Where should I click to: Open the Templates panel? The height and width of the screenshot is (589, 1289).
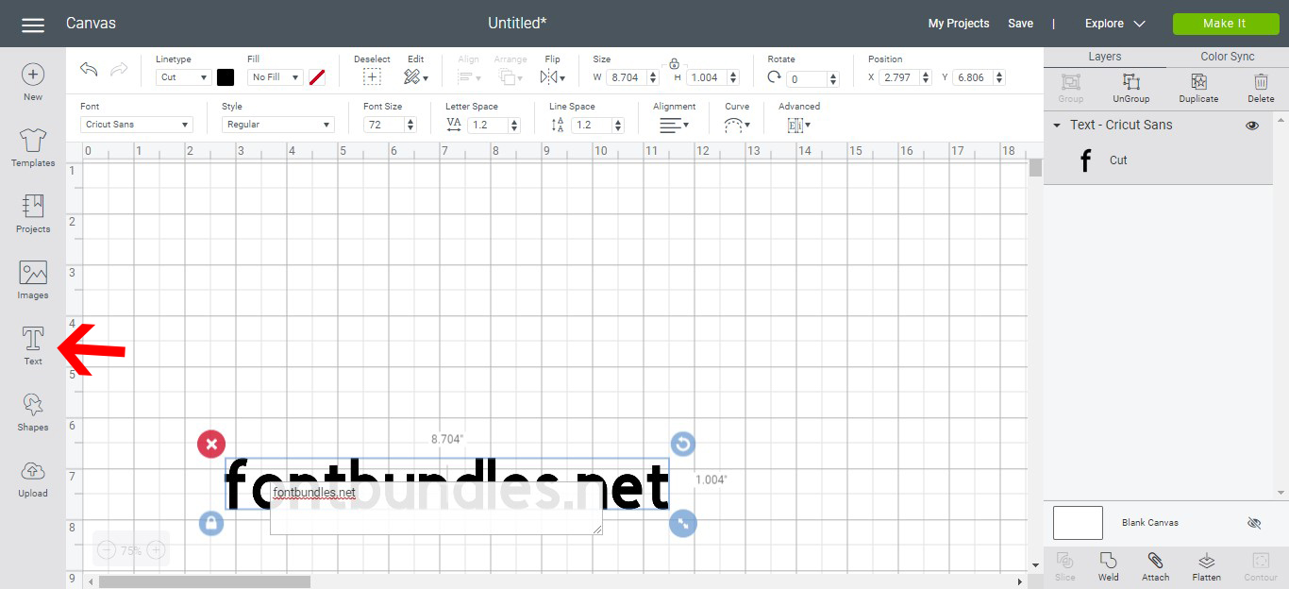tap(33, 148)
